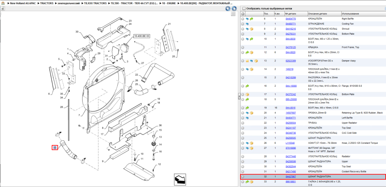Click the square button at the diagram's top-right corner
Viewport: 386px width, 187px height.
coord(233,14)
